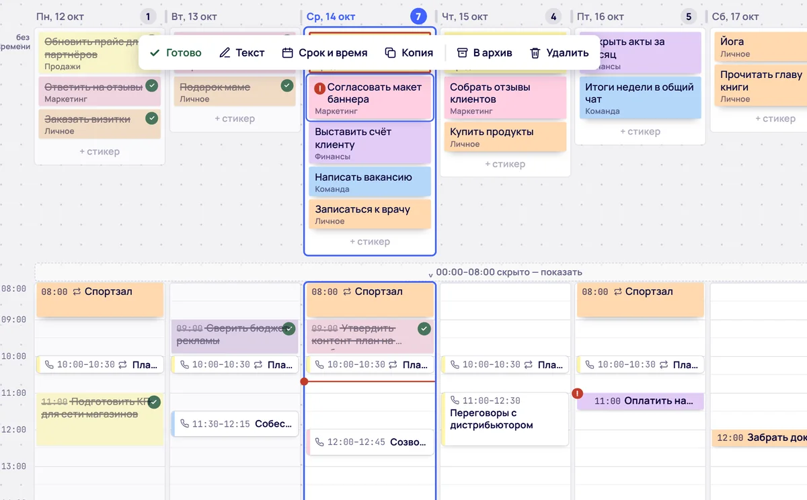
Task: Send sticker to archive with В архив
Action: 484,52
